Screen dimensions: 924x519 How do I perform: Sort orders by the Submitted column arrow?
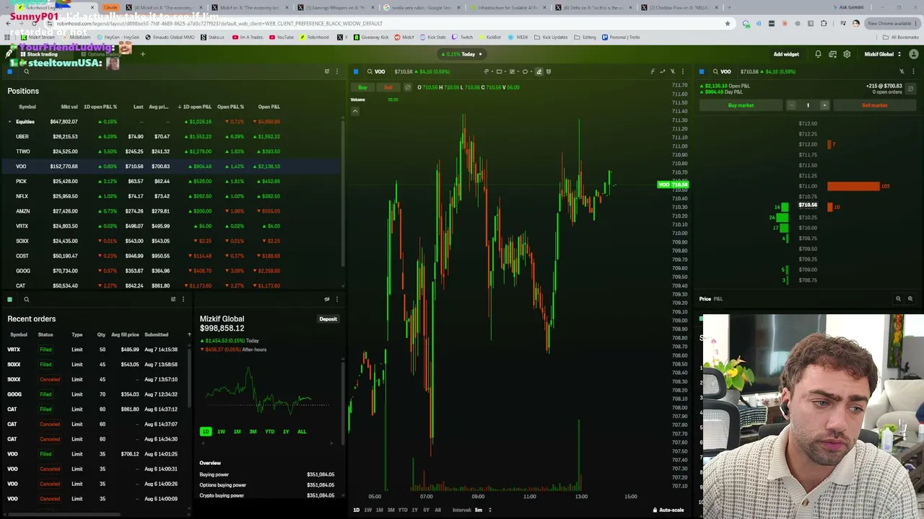coord(190,334)
